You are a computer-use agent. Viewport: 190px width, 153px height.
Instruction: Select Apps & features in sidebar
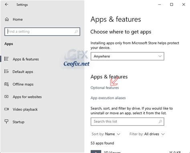[26, 59]
